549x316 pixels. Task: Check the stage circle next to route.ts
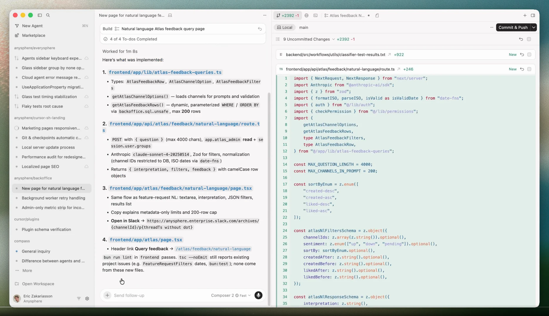click(x=530, y=69)
